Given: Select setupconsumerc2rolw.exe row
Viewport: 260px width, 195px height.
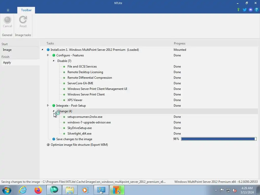Looking at the screenshot, I should (x=149, y=117).
